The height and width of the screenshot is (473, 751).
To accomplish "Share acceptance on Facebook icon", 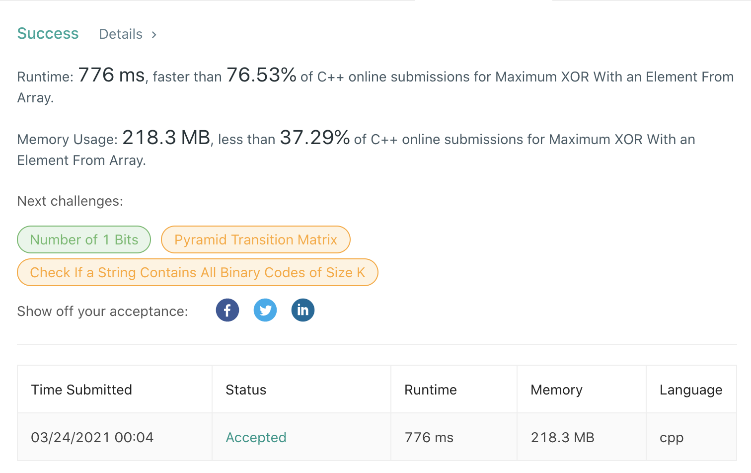I will point(227,311).
